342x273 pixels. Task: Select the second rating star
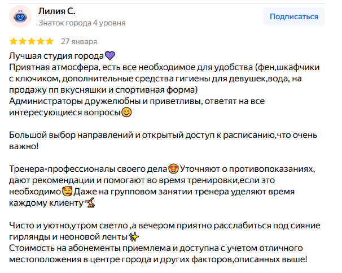23,41
